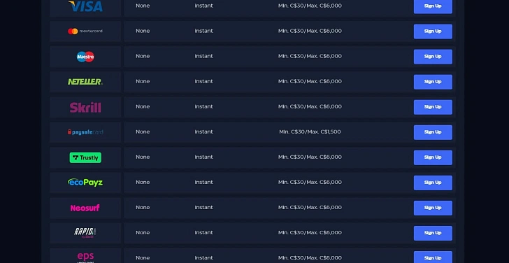Sign Up button in Visa row

(x=433, y=6)
